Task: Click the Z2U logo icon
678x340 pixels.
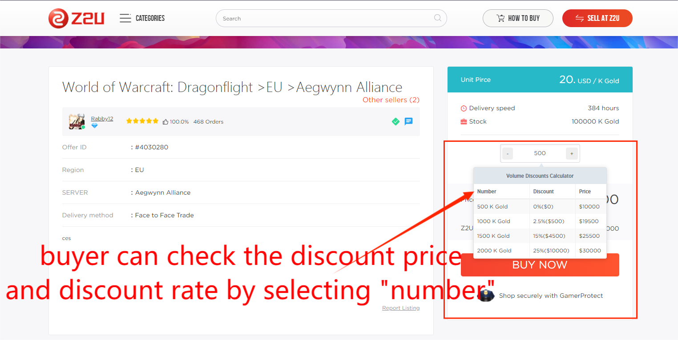Action: [58, 18]
